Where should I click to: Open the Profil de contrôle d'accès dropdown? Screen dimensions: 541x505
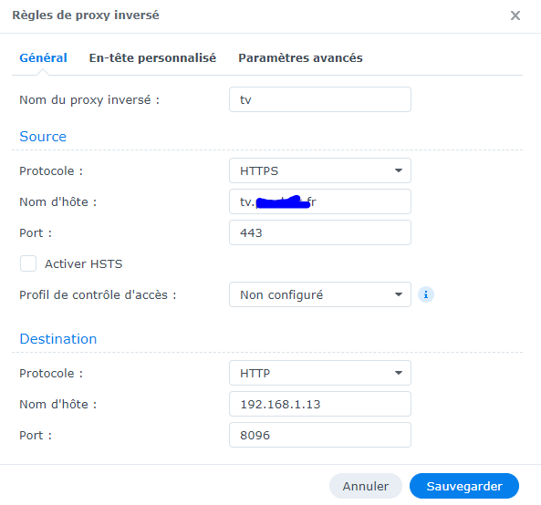(320, 294)
